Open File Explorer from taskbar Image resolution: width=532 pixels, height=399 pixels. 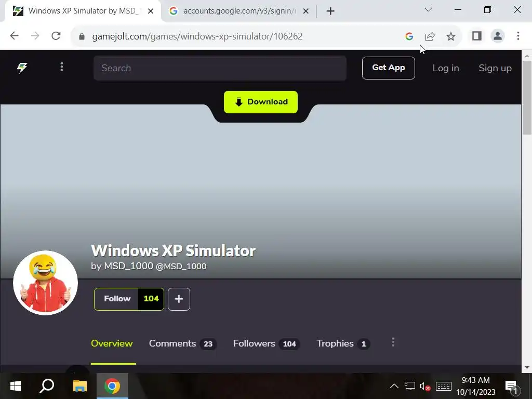point(79,386)
